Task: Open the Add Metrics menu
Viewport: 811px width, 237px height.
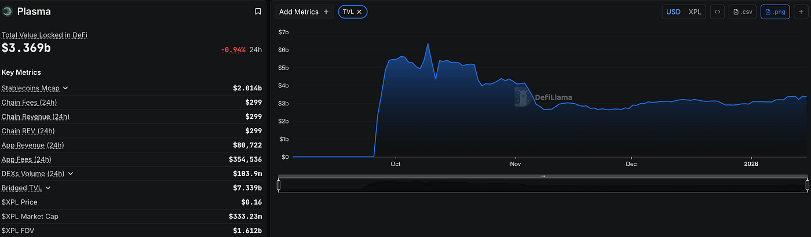Action: pos(304,12)
